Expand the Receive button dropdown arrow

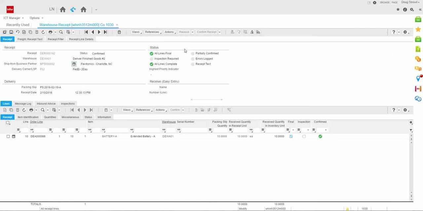coord(192,32)
